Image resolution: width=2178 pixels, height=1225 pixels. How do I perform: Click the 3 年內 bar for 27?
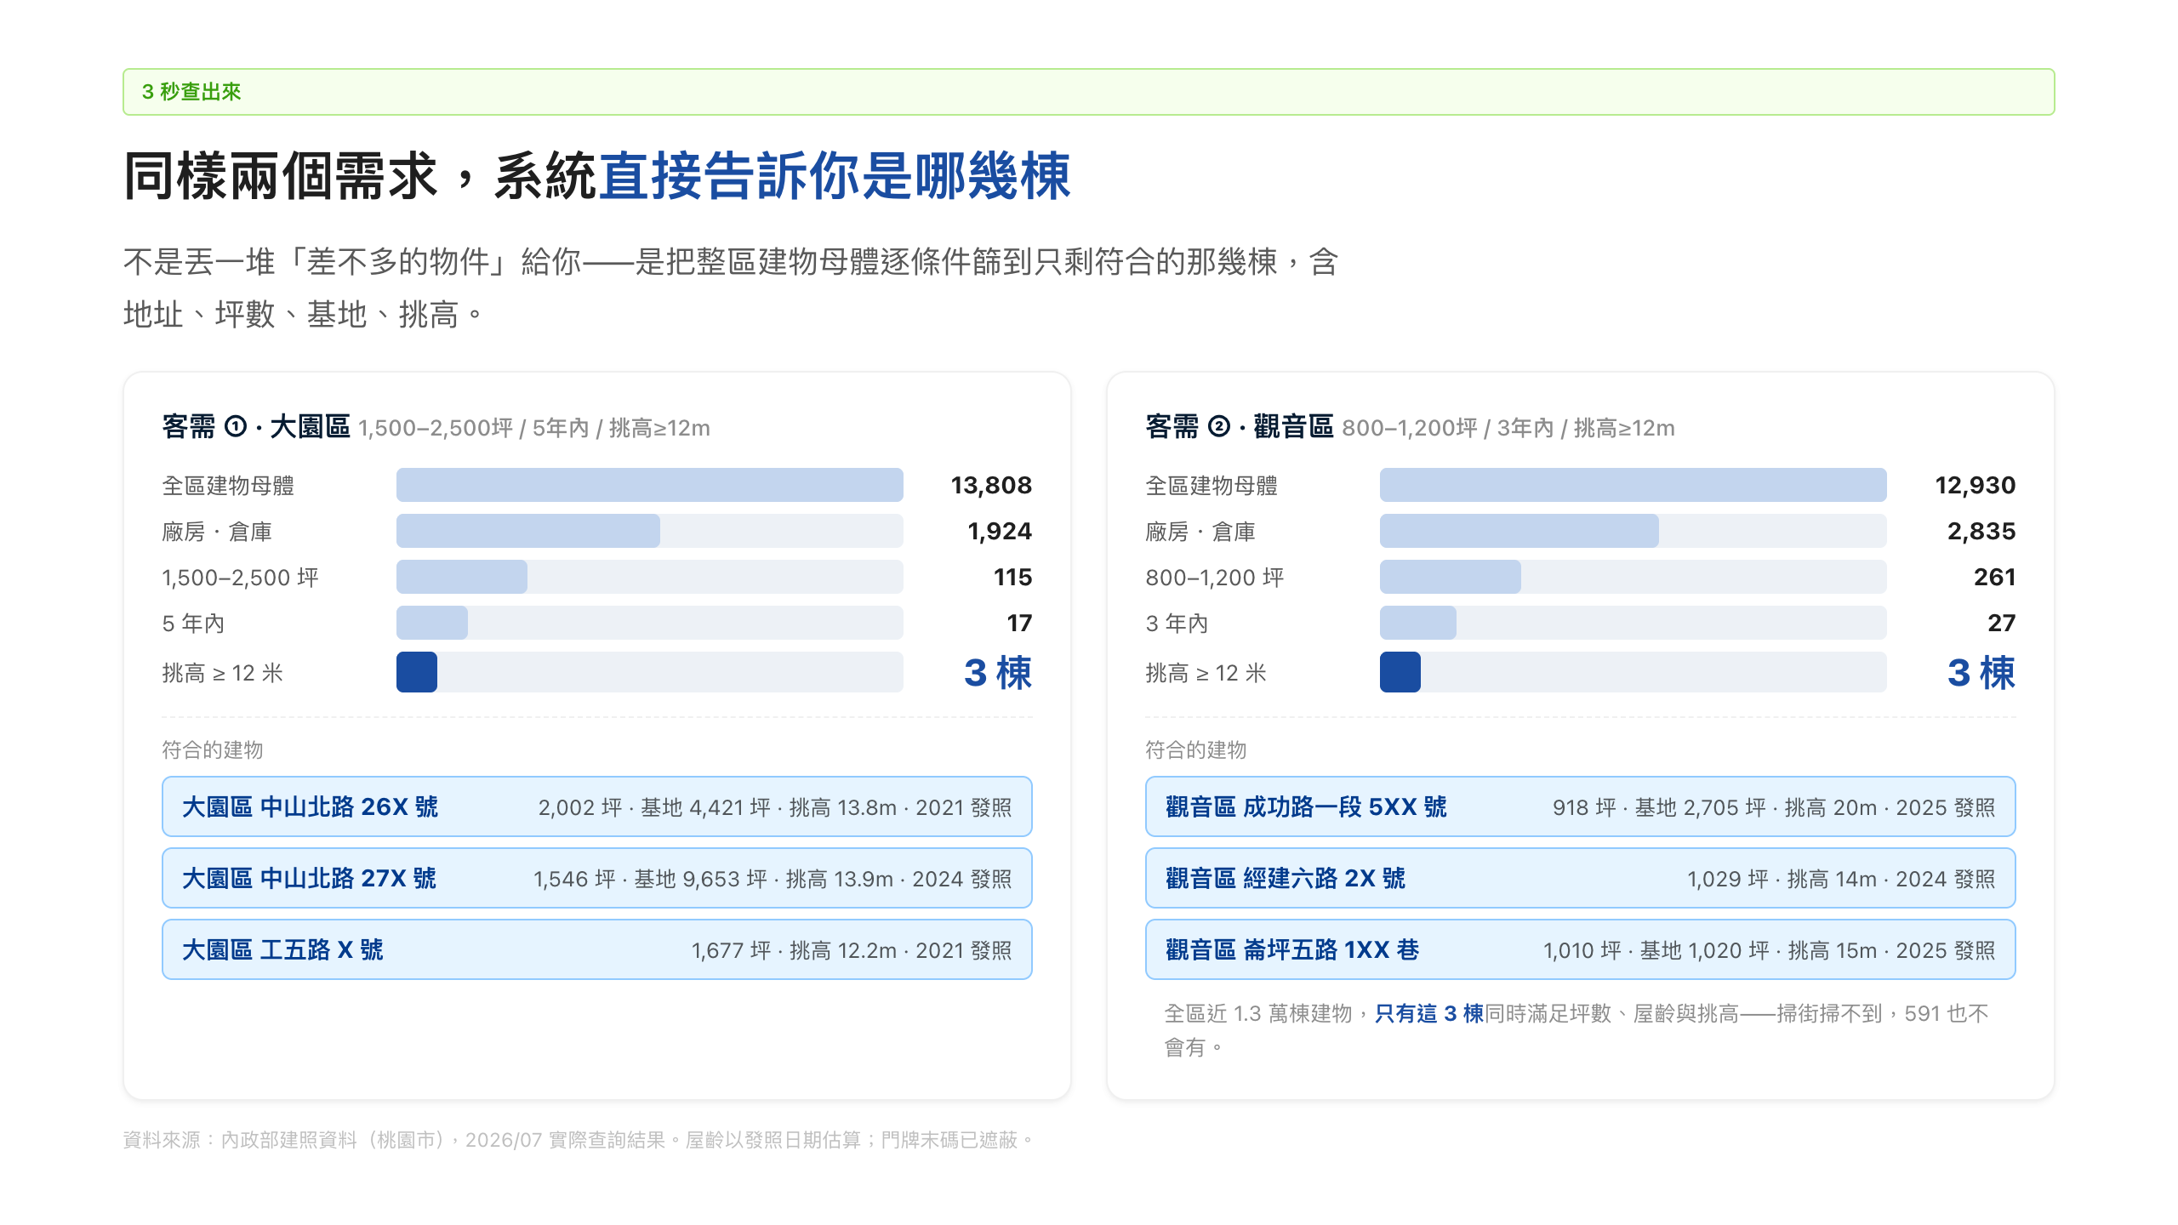(x=1417, y=623)
